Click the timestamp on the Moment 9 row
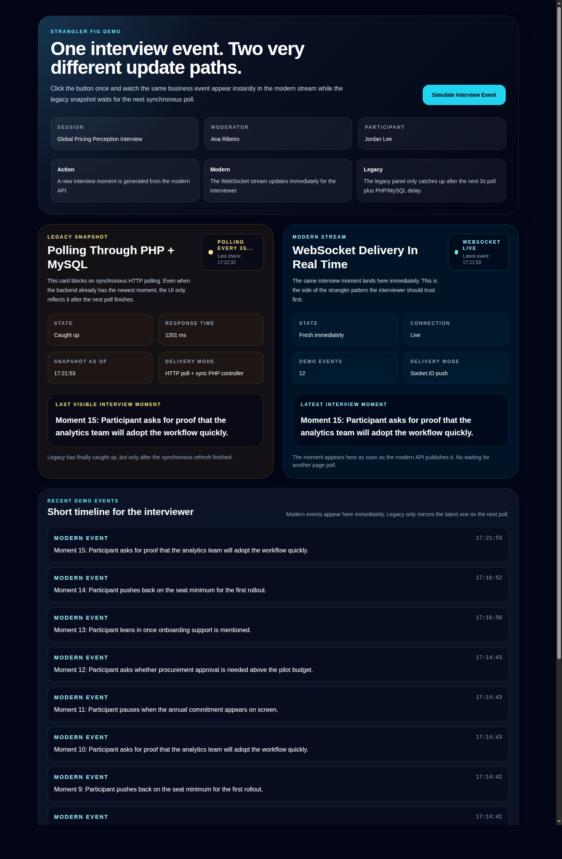 [489, 777]
